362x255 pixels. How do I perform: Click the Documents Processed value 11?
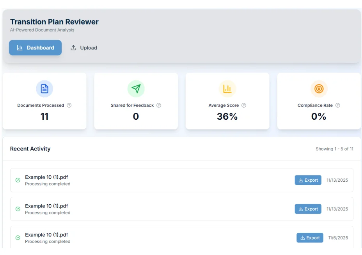tap(44, 116)
